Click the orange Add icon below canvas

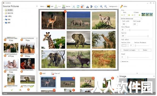[x=41, y=73]
